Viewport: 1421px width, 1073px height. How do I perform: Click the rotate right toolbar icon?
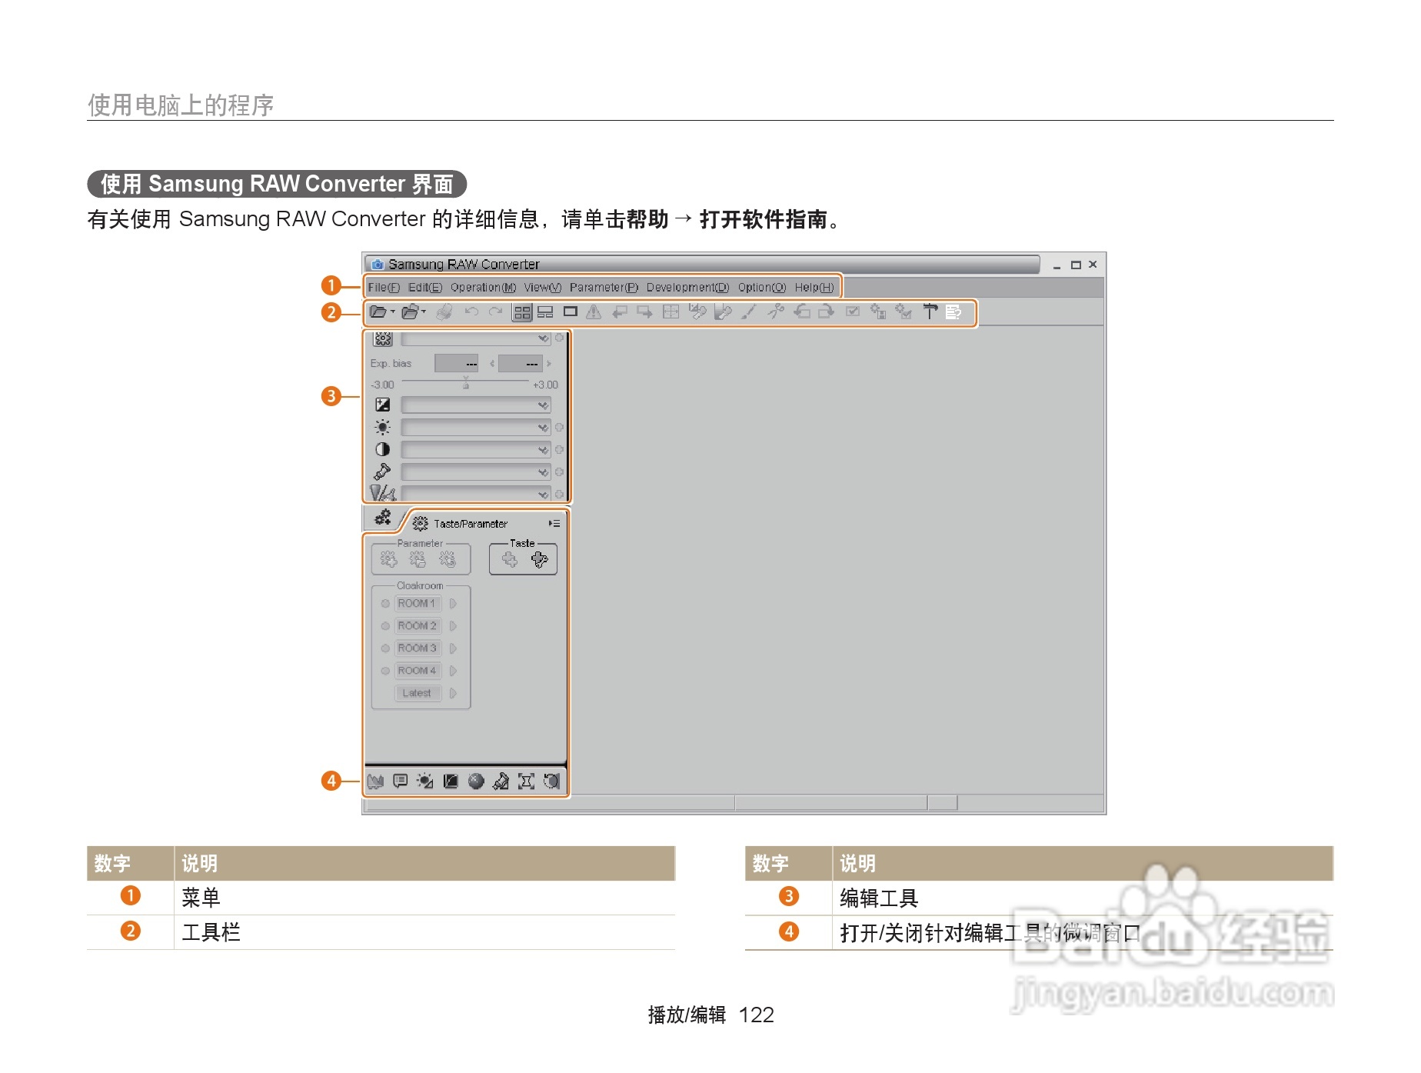click(x=827, y=312)
